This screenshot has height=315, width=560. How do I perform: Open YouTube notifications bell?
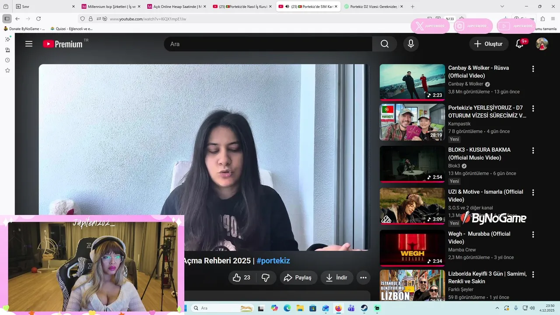[x=520, y=44]
